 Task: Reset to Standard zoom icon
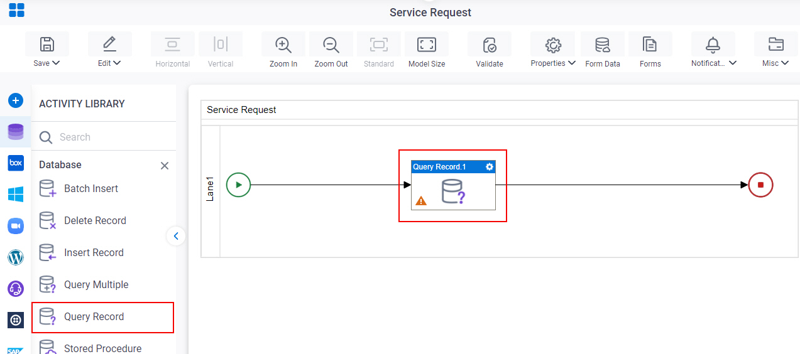pyautogui.click(x=379, y=44)
